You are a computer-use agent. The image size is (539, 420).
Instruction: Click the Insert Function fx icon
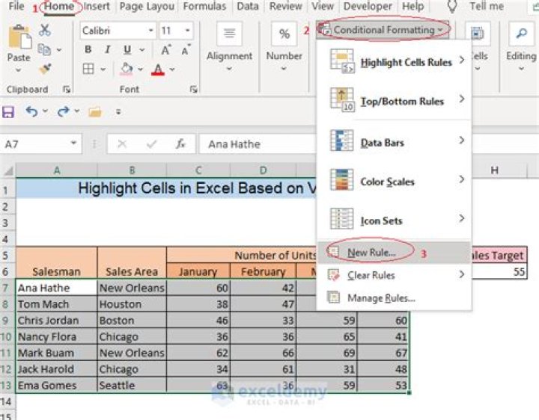180,143
